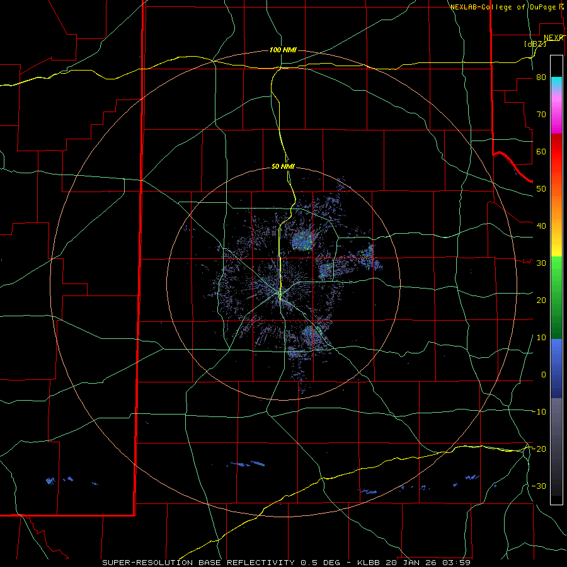Click the 30 value on dBZ scale
Viewport: 567px width, 567px height.
click(541, 263)
